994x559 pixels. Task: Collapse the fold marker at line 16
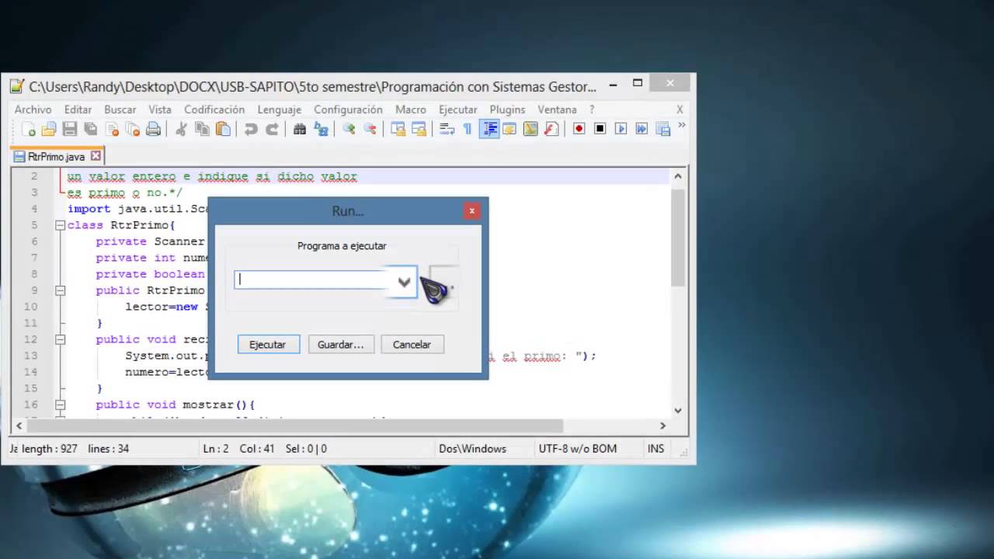point(60,404)
